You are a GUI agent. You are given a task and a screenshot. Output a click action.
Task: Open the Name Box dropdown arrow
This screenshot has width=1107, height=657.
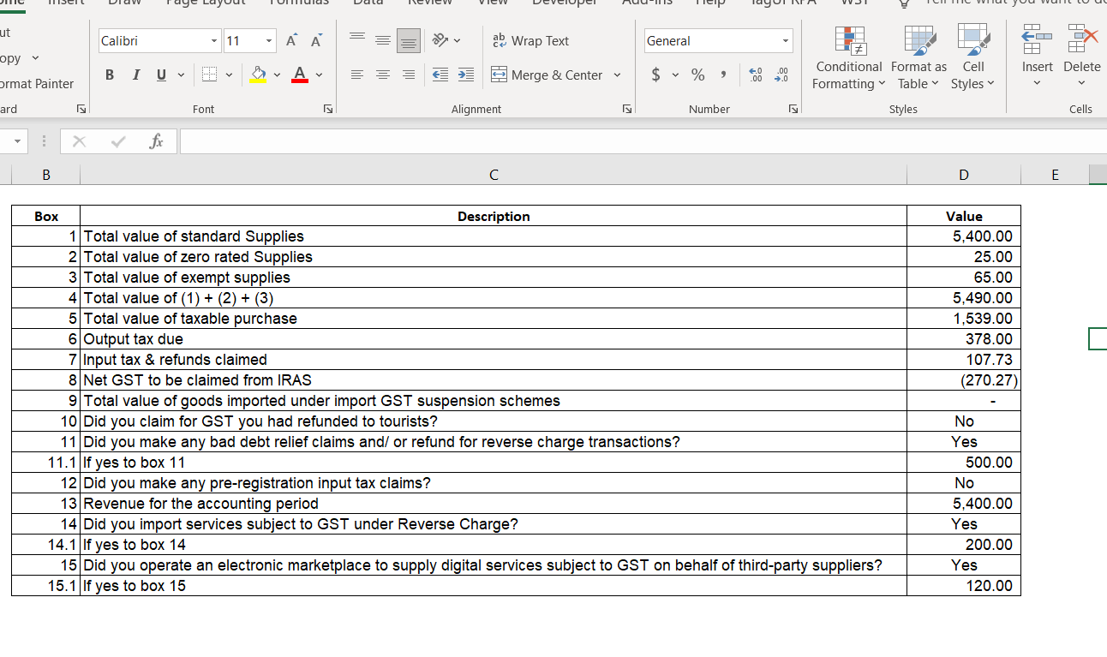(x=18, y=142)
